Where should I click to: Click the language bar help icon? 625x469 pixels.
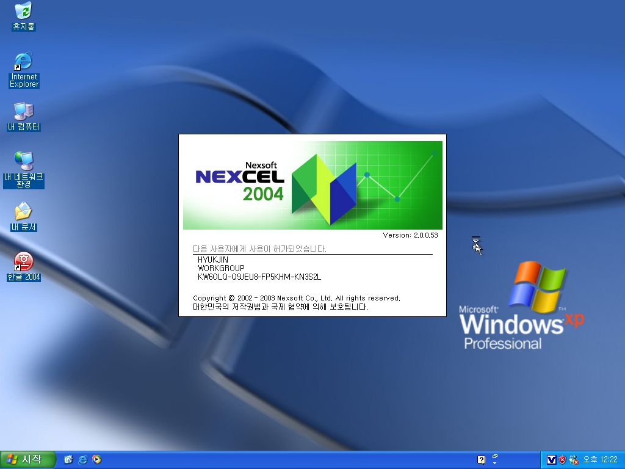tap(481, 460)
